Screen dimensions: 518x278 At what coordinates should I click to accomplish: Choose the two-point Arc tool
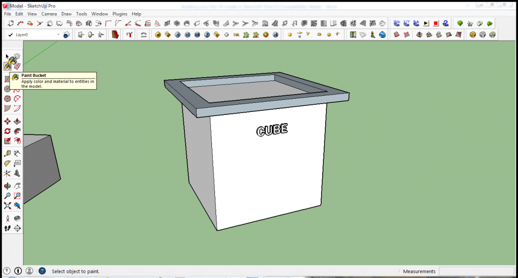point(17,99)
